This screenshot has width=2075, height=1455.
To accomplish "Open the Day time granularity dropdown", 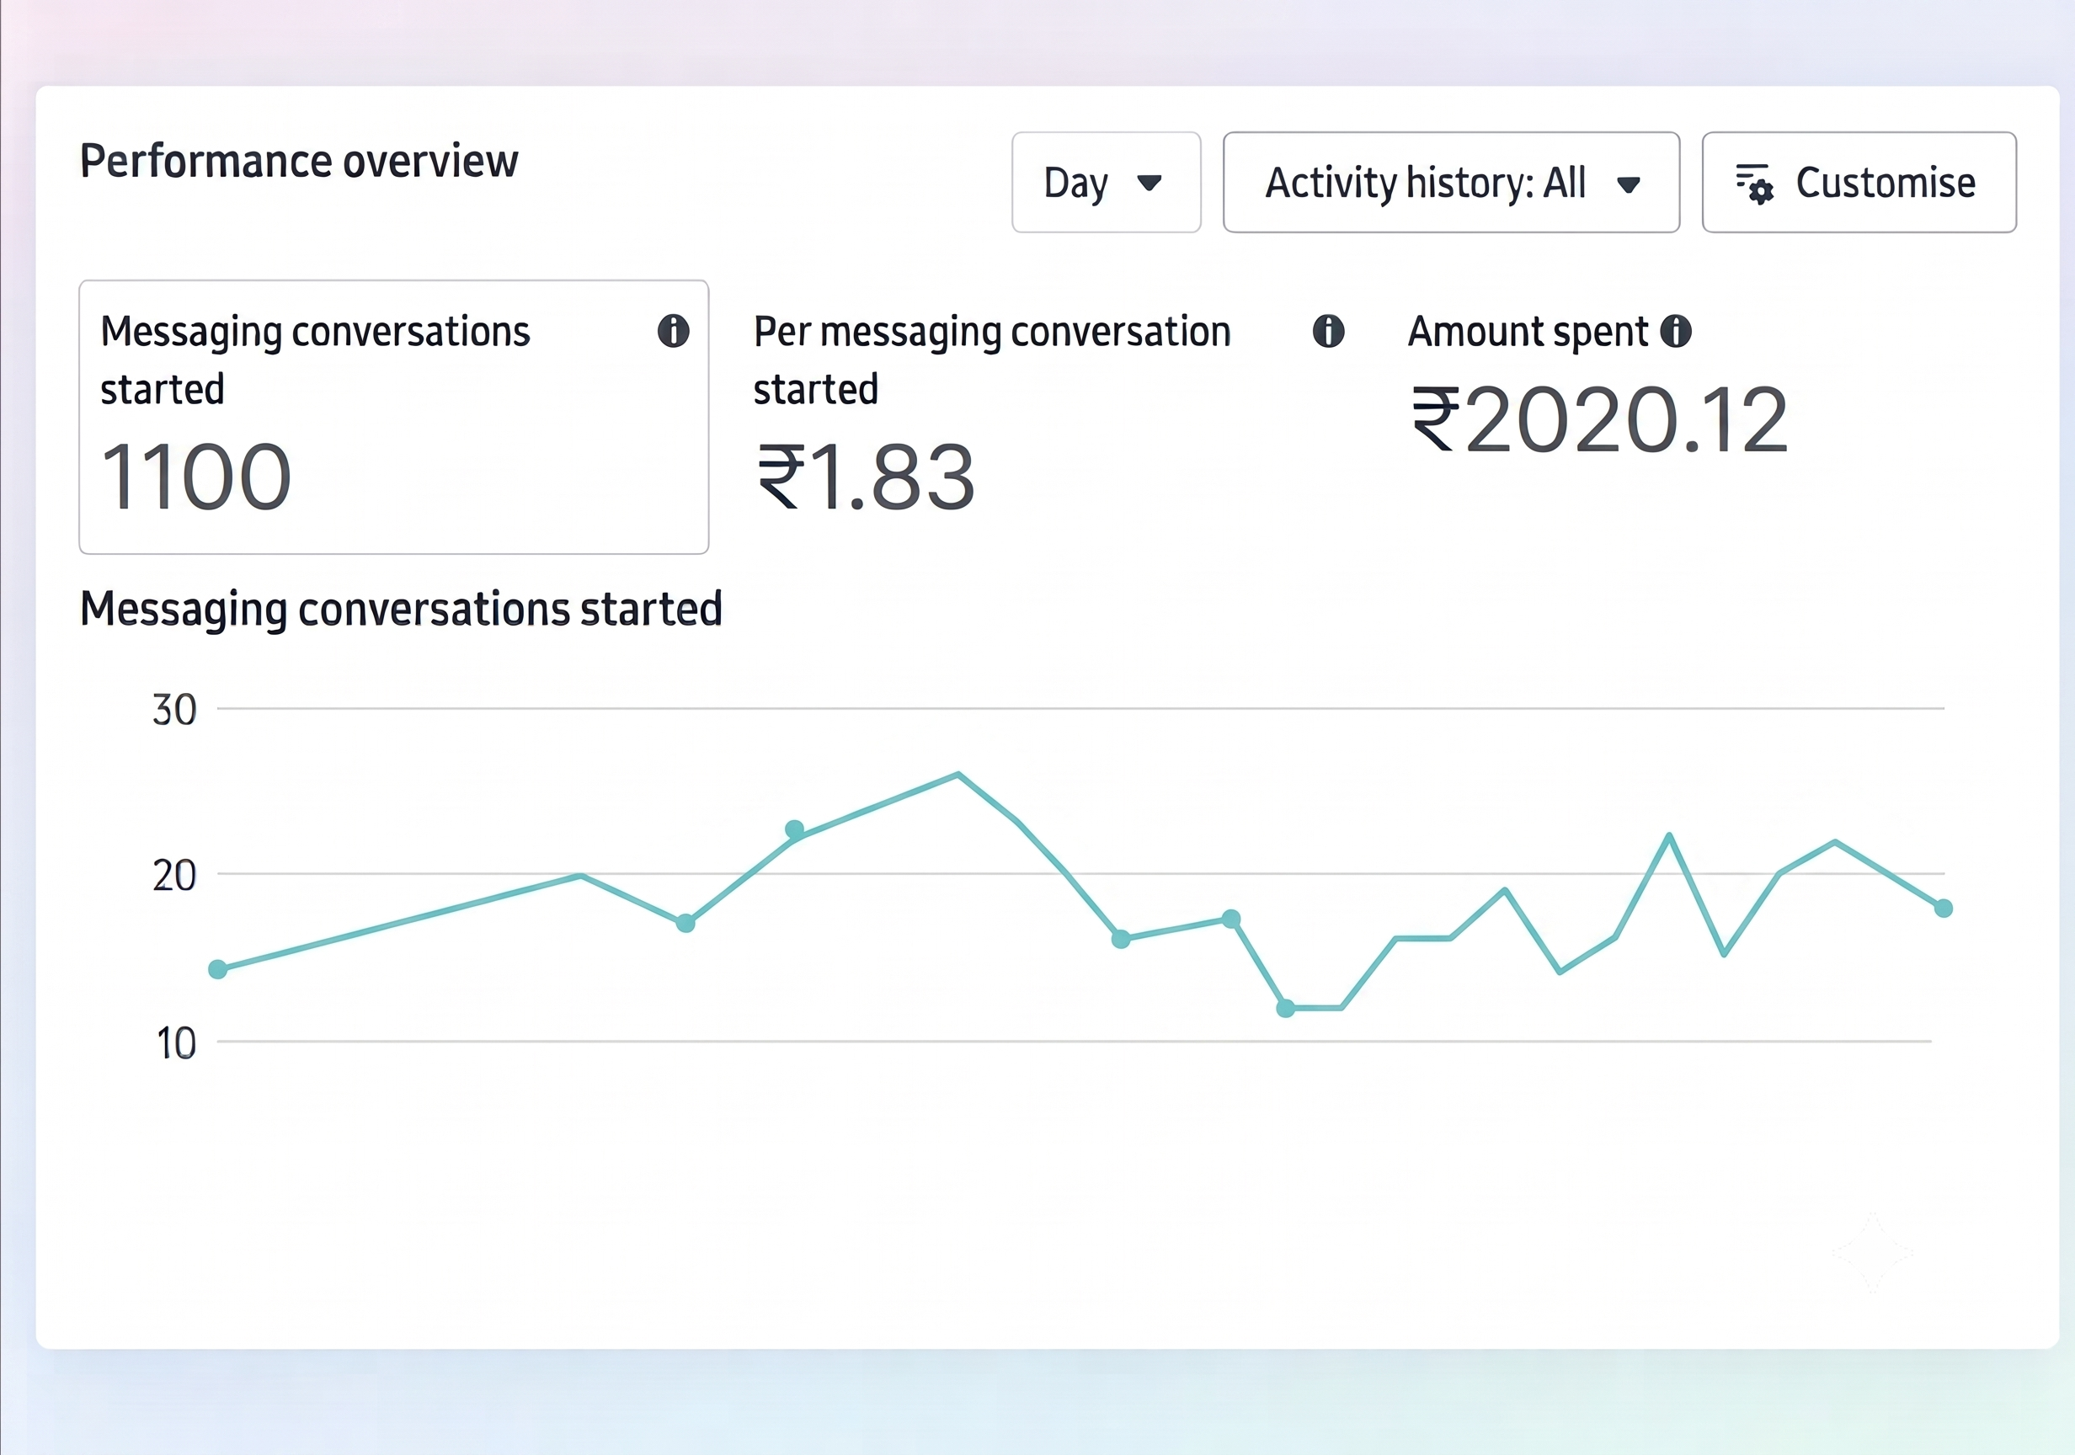I will 1107,183.
